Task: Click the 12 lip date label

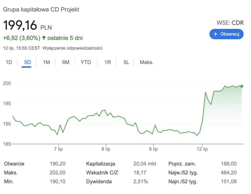Action: coord(202,149)
